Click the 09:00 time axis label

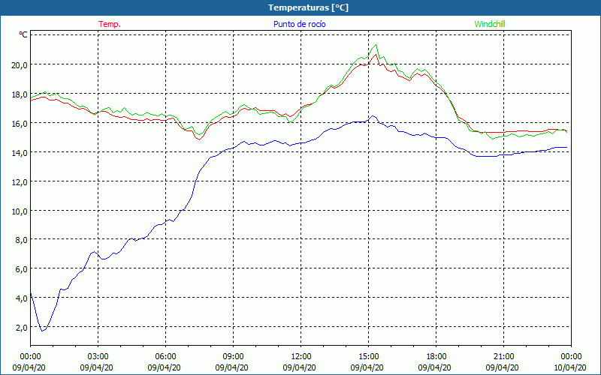click(234, 357)
